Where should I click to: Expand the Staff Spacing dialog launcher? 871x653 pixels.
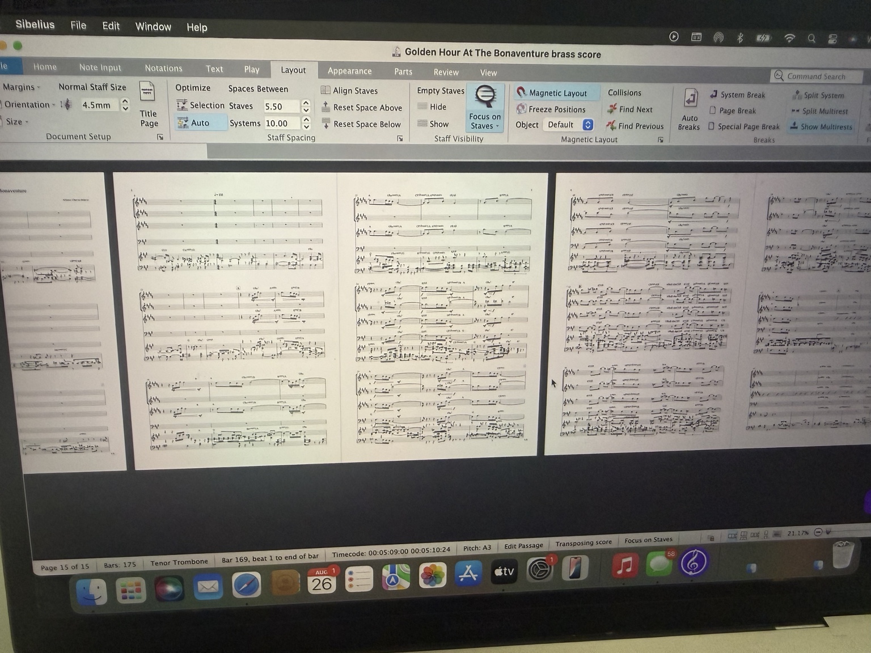400,138
